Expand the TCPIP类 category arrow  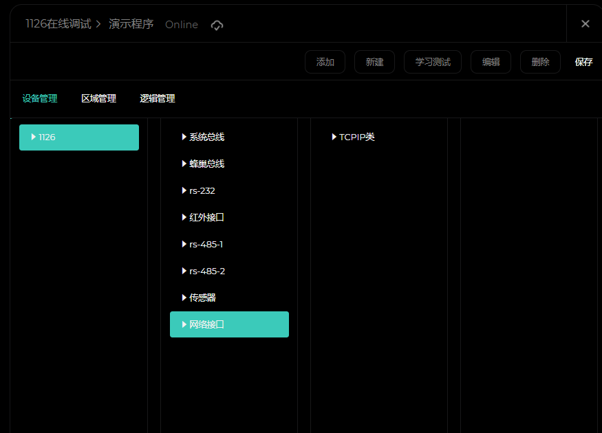point(334,137)
